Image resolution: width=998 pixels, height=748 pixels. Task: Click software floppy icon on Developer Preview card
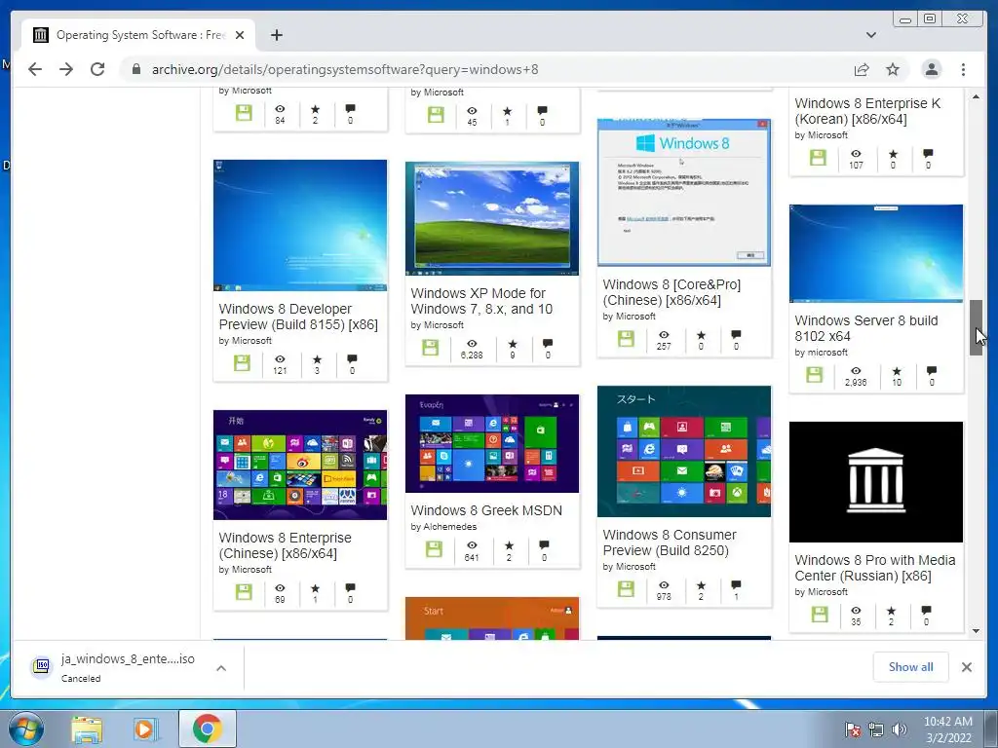tap(242, 363)
